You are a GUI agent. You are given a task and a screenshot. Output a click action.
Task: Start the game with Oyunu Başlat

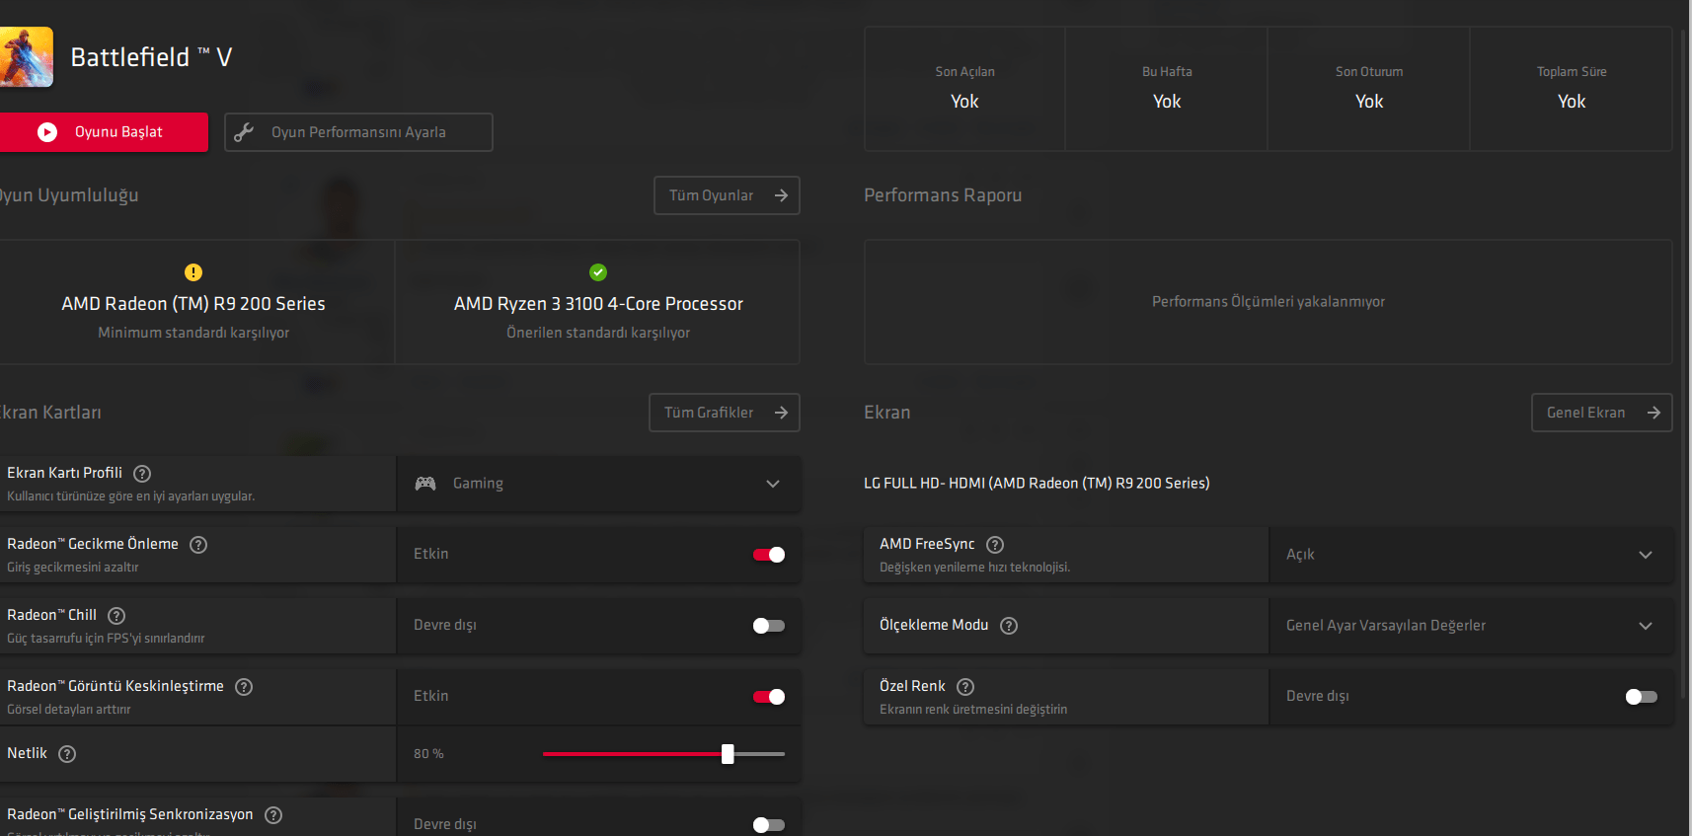104,132
